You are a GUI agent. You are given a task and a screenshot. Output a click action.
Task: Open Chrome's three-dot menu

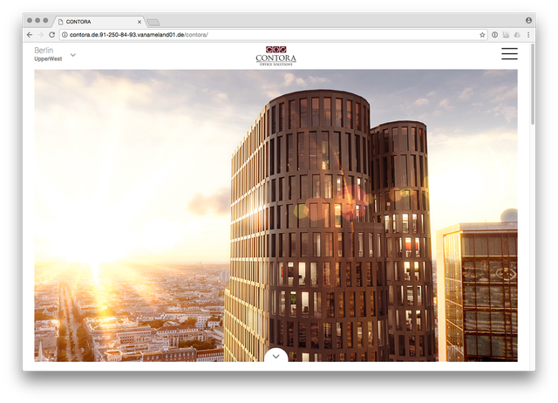point(528,35)
